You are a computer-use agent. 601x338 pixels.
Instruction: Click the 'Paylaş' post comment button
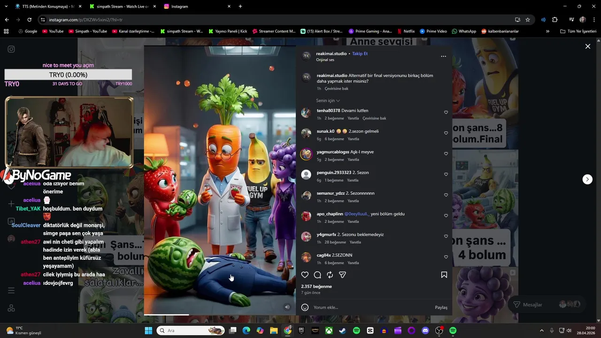tap(441, 307)
